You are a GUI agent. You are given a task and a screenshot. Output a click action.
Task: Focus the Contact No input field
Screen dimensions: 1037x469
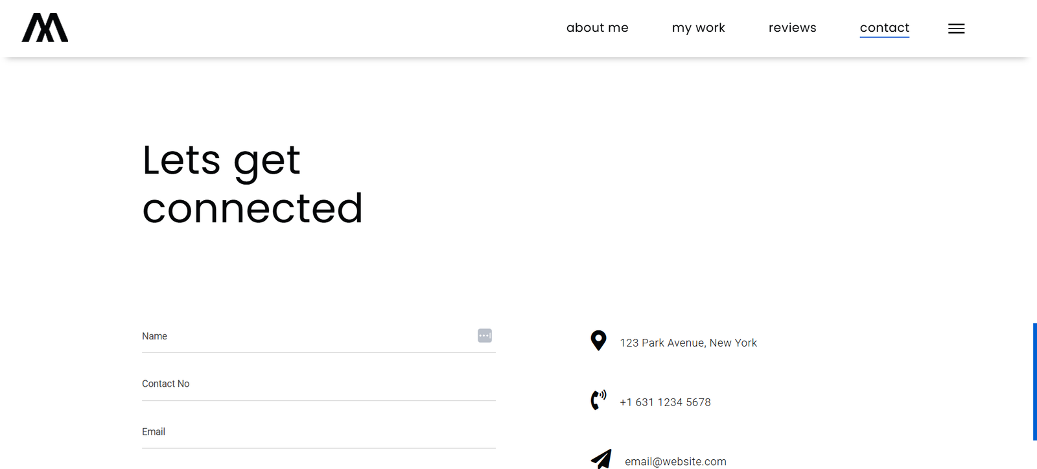tap(319, 384)
